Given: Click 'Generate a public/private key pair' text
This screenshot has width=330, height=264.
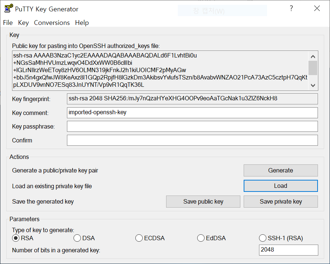Looking at the screenshot, I should [55, 171].
